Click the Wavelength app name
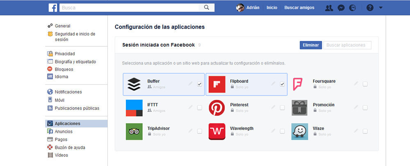Viewport: 410px width, 166px height. point(241,128)
